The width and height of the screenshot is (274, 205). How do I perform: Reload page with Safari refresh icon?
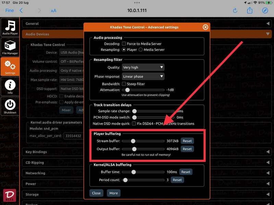(235, 11)
